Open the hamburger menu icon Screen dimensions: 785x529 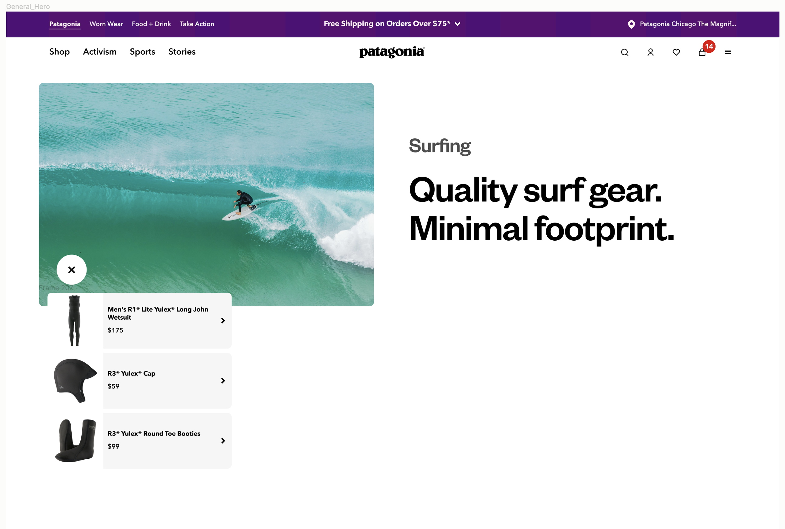click(x=728, y=52)
